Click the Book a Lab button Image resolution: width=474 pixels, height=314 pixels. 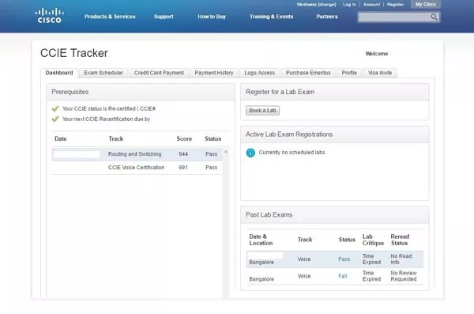263,111
